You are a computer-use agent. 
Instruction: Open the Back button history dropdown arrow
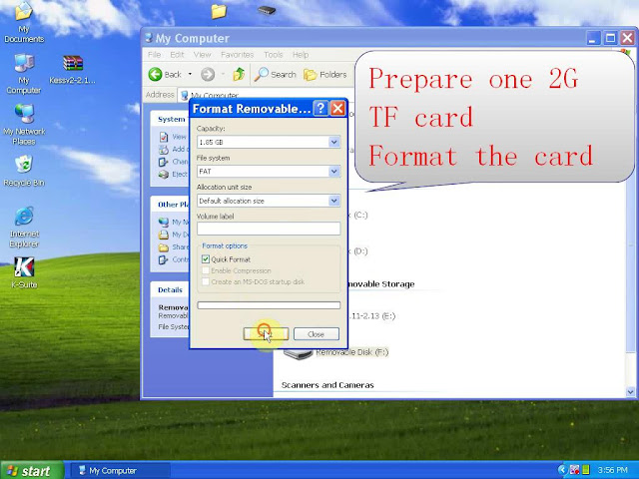190,75
